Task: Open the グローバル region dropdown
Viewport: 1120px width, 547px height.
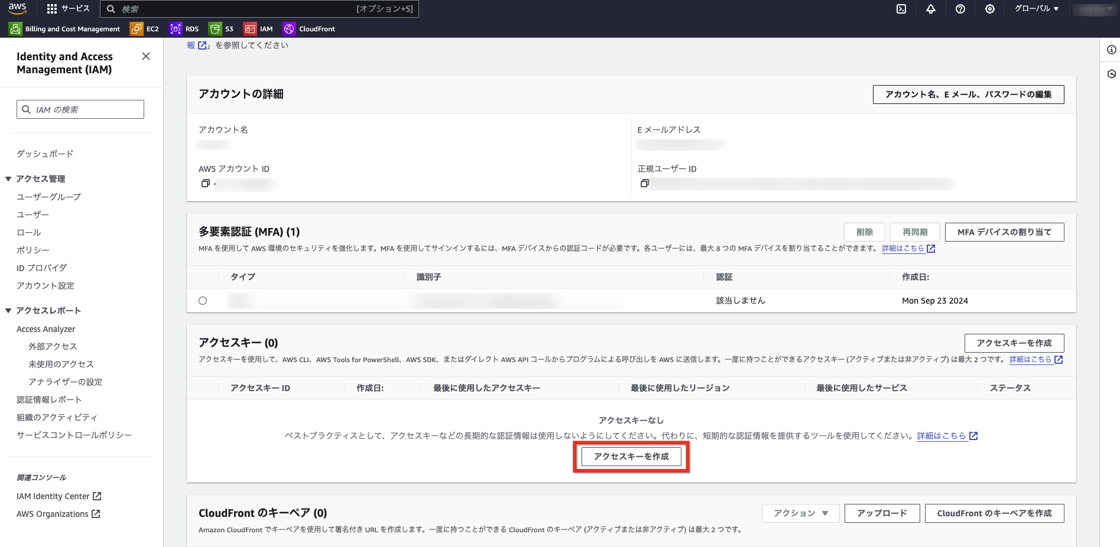Action: [1037, 9]
